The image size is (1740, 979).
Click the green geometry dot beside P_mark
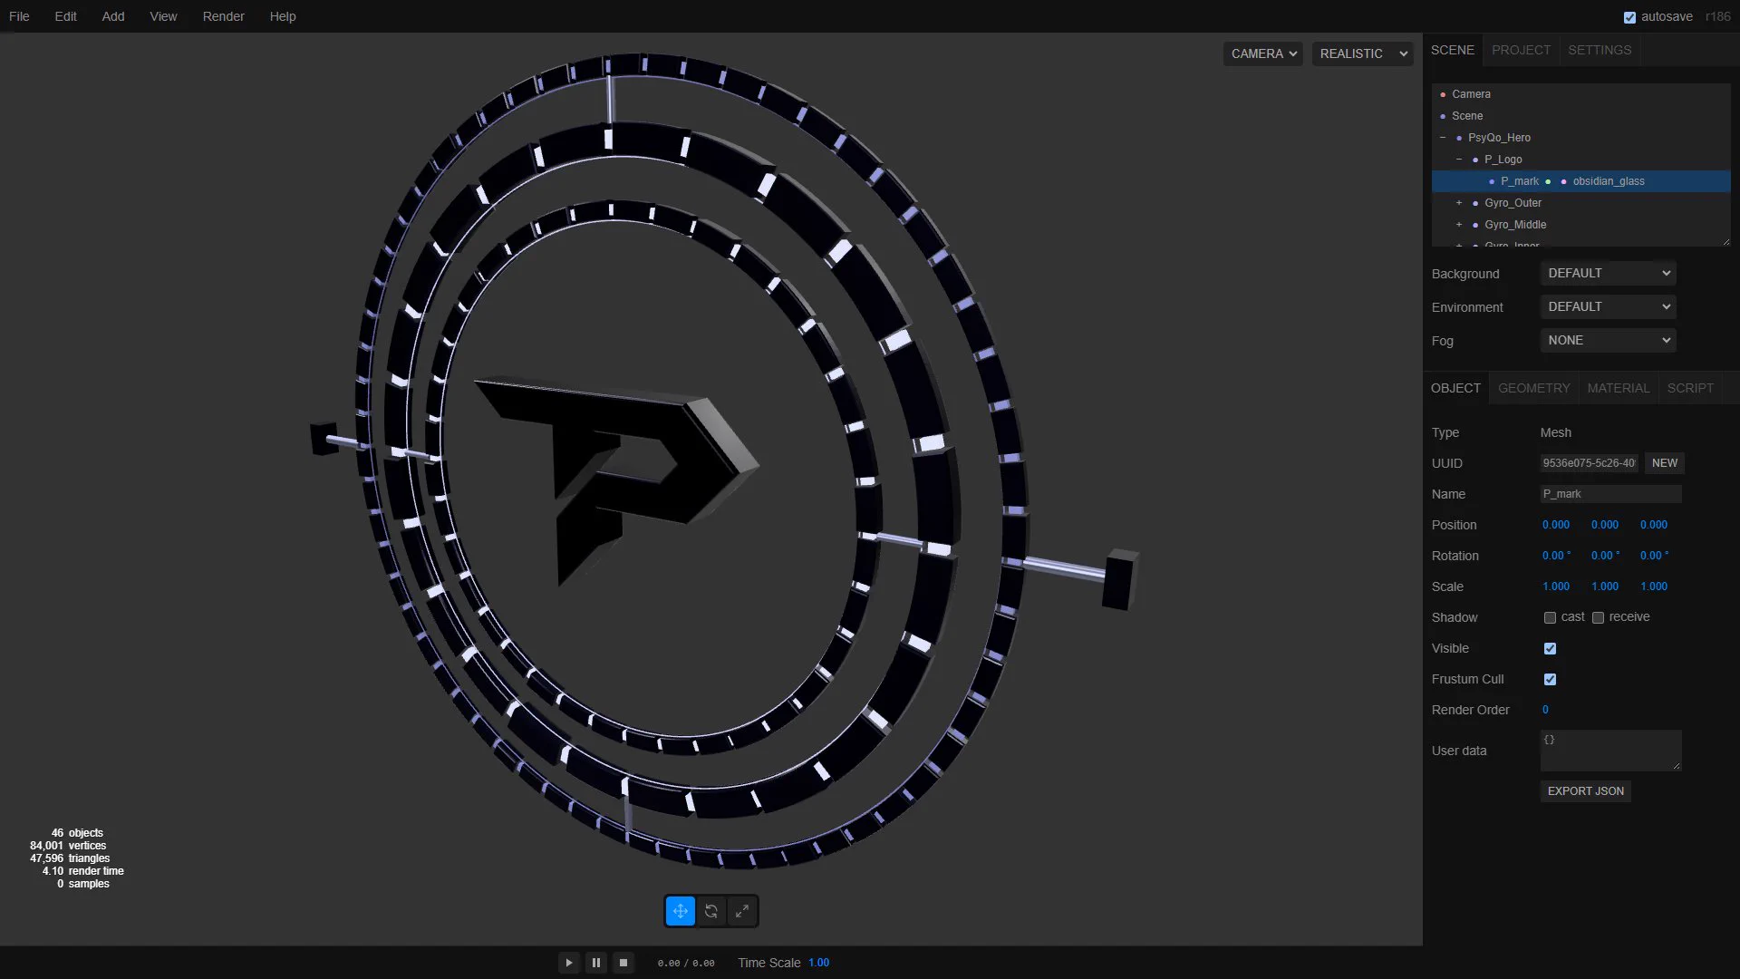[x=1548, y=181]
